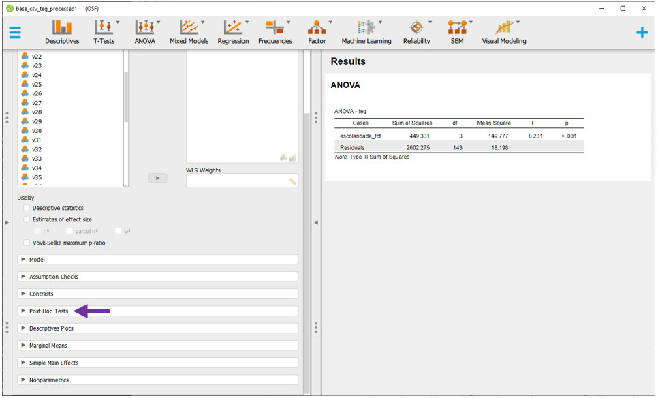The height and width of the screenshot is (398, 658).
Task: Expand the Assumption Checks section
Action: 53,277
